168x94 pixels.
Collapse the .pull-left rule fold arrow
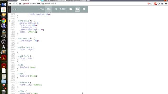pyautogui.click(x=16, y=56)
